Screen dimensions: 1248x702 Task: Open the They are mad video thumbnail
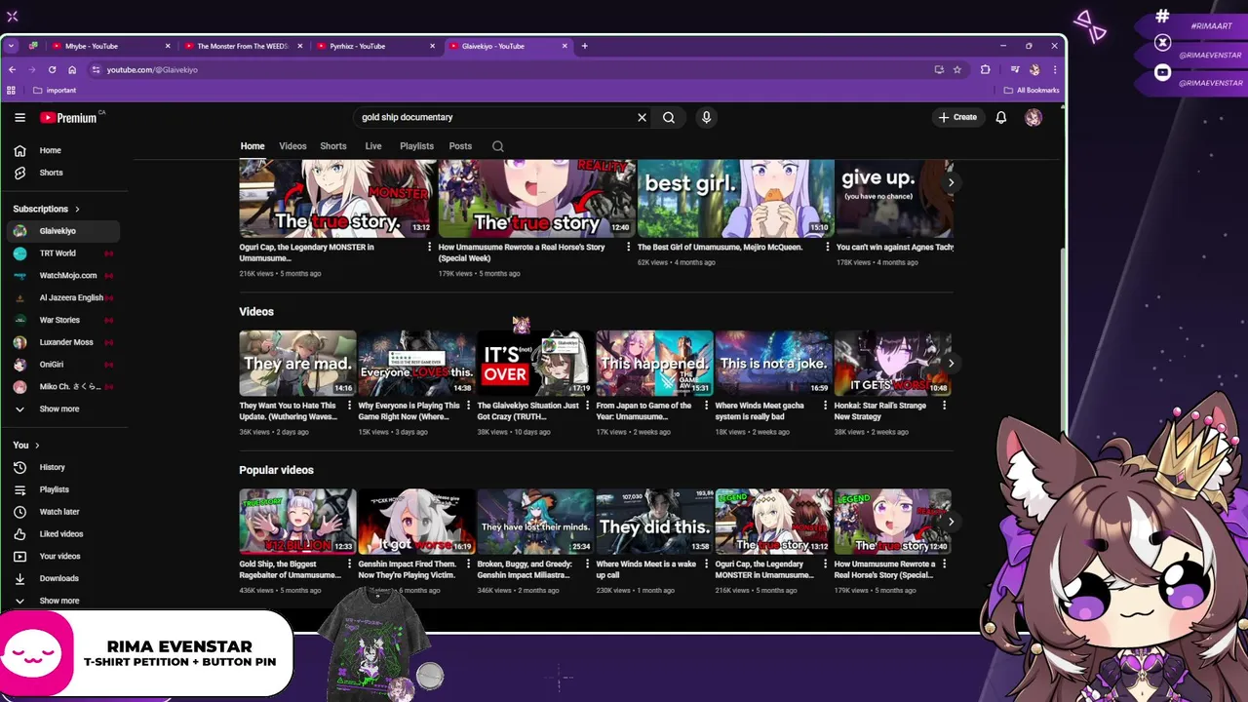297,363
